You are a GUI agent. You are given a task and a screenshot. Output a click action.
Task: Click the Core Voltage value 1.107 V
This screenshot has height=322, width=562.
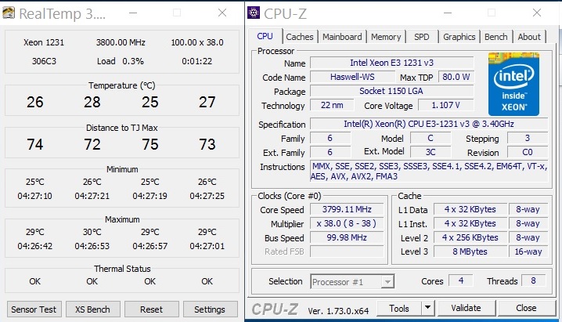coord(446,105)
